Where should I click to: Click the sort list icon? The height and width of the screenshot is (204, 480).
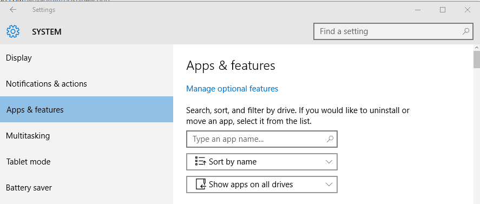tap(201, 161)
